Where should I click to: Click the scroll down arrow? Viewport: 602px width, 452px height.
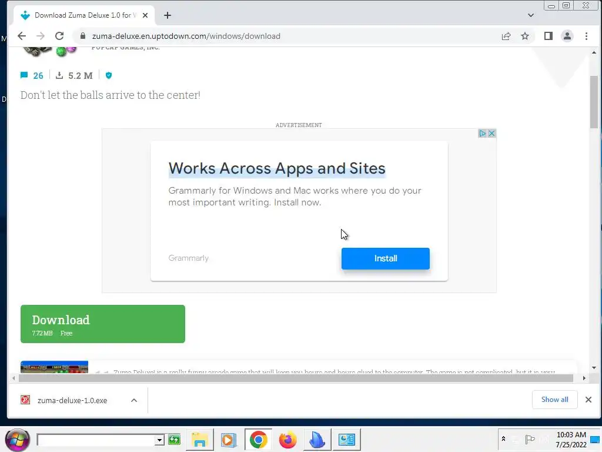pyautogui.click(x=594, y=368)
